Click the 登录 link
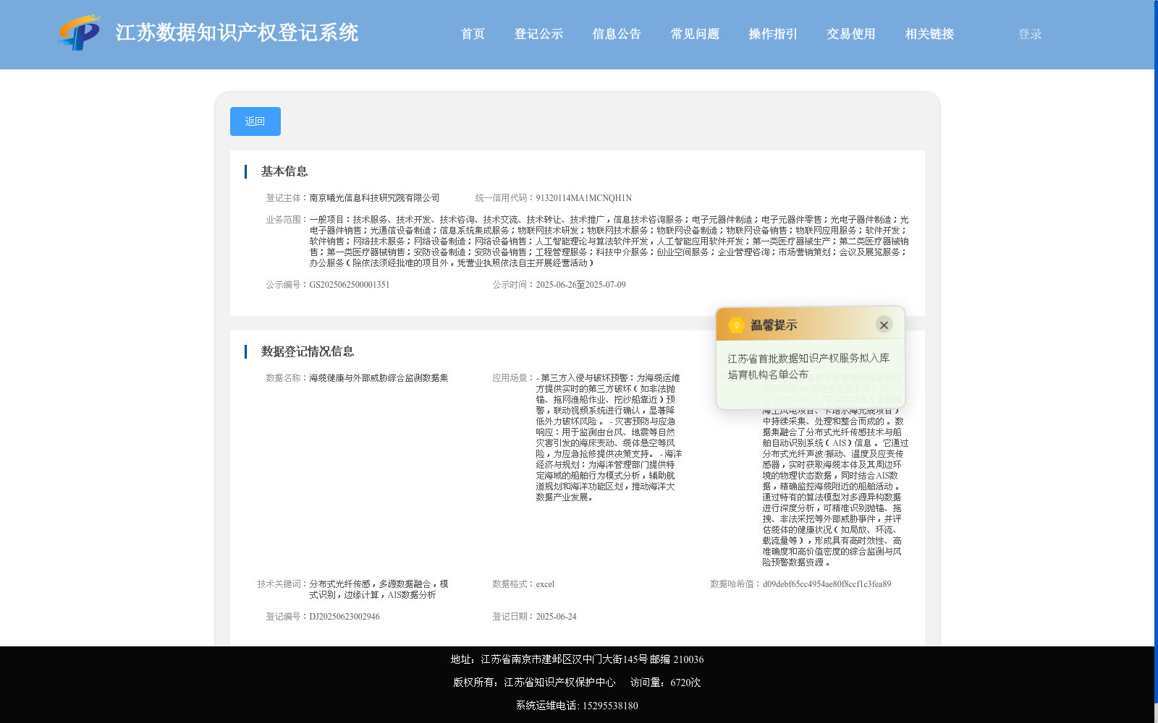Image resolution: width=1158 pixels, height=723 pixels. pyautogui.click(x=1030, y=34)
